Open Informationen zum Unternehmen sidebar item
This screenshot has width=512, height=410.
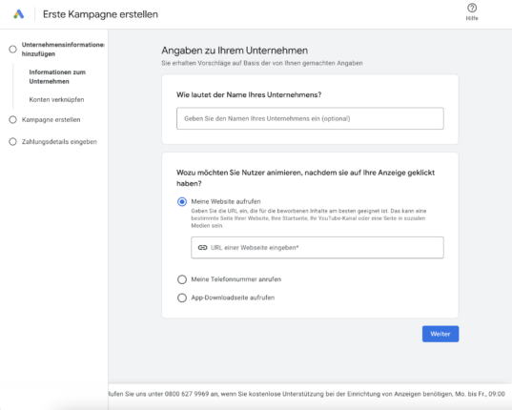(57, 76)
